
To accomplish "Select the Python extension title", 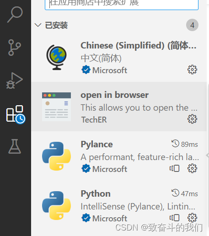I will [96, 194].
